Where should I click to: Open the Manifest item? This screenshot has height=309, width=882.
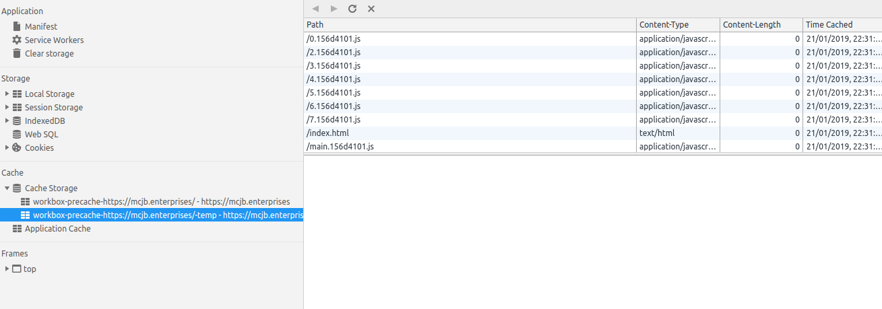(x=41, y=26)
